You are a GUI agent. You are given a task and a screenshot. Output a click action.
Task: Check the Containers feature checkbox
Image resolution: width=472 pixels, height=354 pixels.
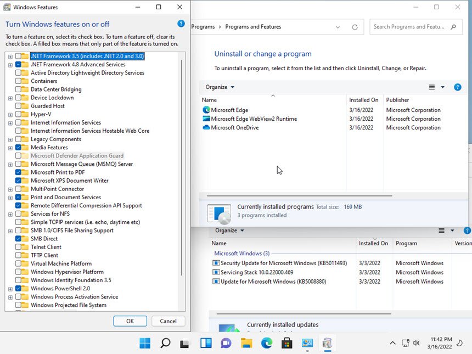coord(18,81)
